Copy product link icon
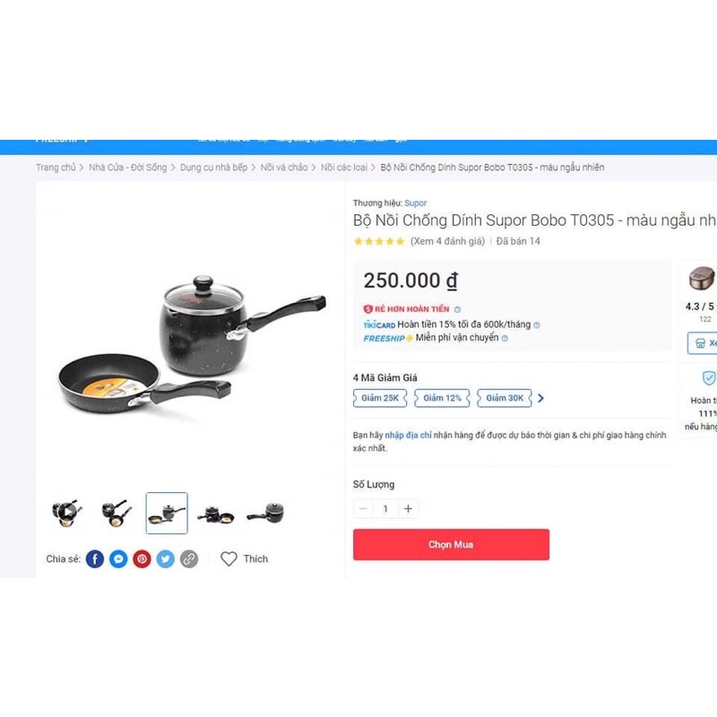 (189, 558)
